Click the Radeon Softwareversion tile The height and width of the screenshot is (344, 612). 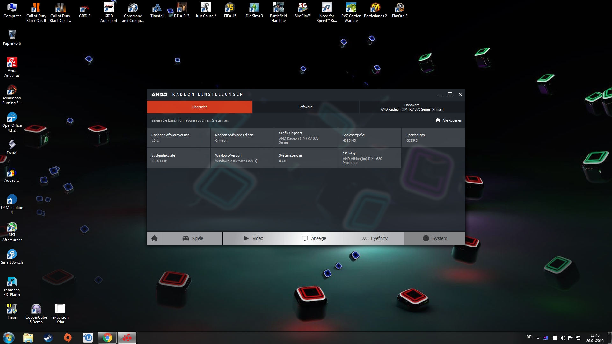click(x=178, y=138)
